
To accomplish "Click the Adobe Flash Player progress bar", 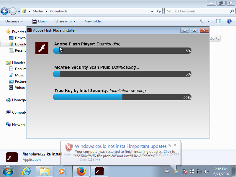I will [122, 51].
